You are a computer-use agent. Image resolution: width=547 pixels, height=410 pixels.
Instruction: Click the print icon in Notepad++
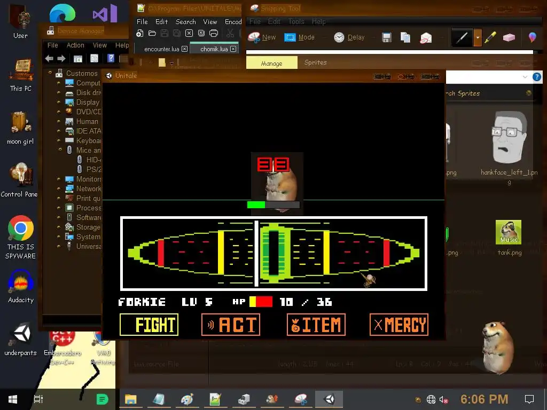coord(214,33)
